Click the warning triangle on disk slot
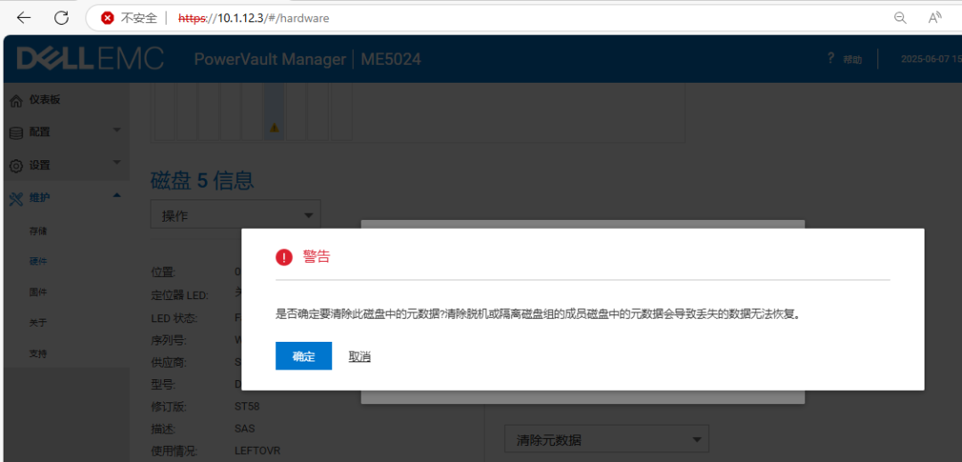The height and width of the screenshot is (462, 962). click(x=274, y=128)
